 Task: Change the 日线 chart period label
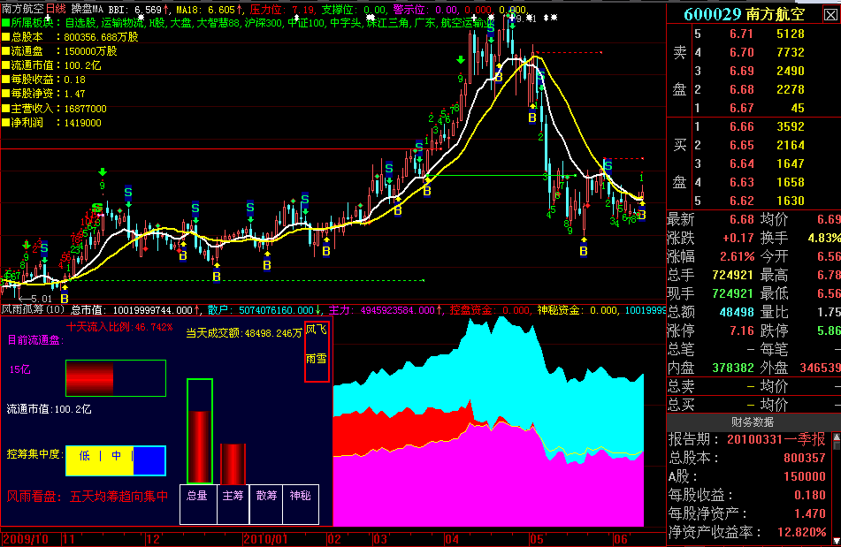[56, 8]
